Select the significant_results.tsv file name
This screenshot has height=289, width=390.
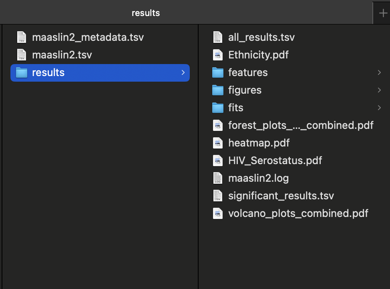pos(281,196)
